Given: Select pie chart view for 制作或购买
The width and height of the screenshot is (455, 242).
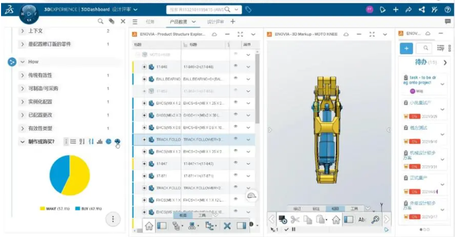Looking at the screenshot, I should [x=109, y=141].
